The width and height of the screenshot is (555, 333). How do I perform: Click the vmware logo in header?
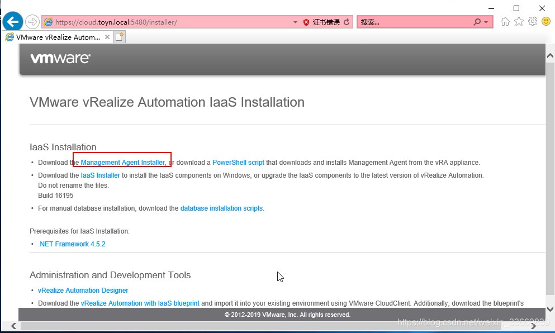(60, 59)
